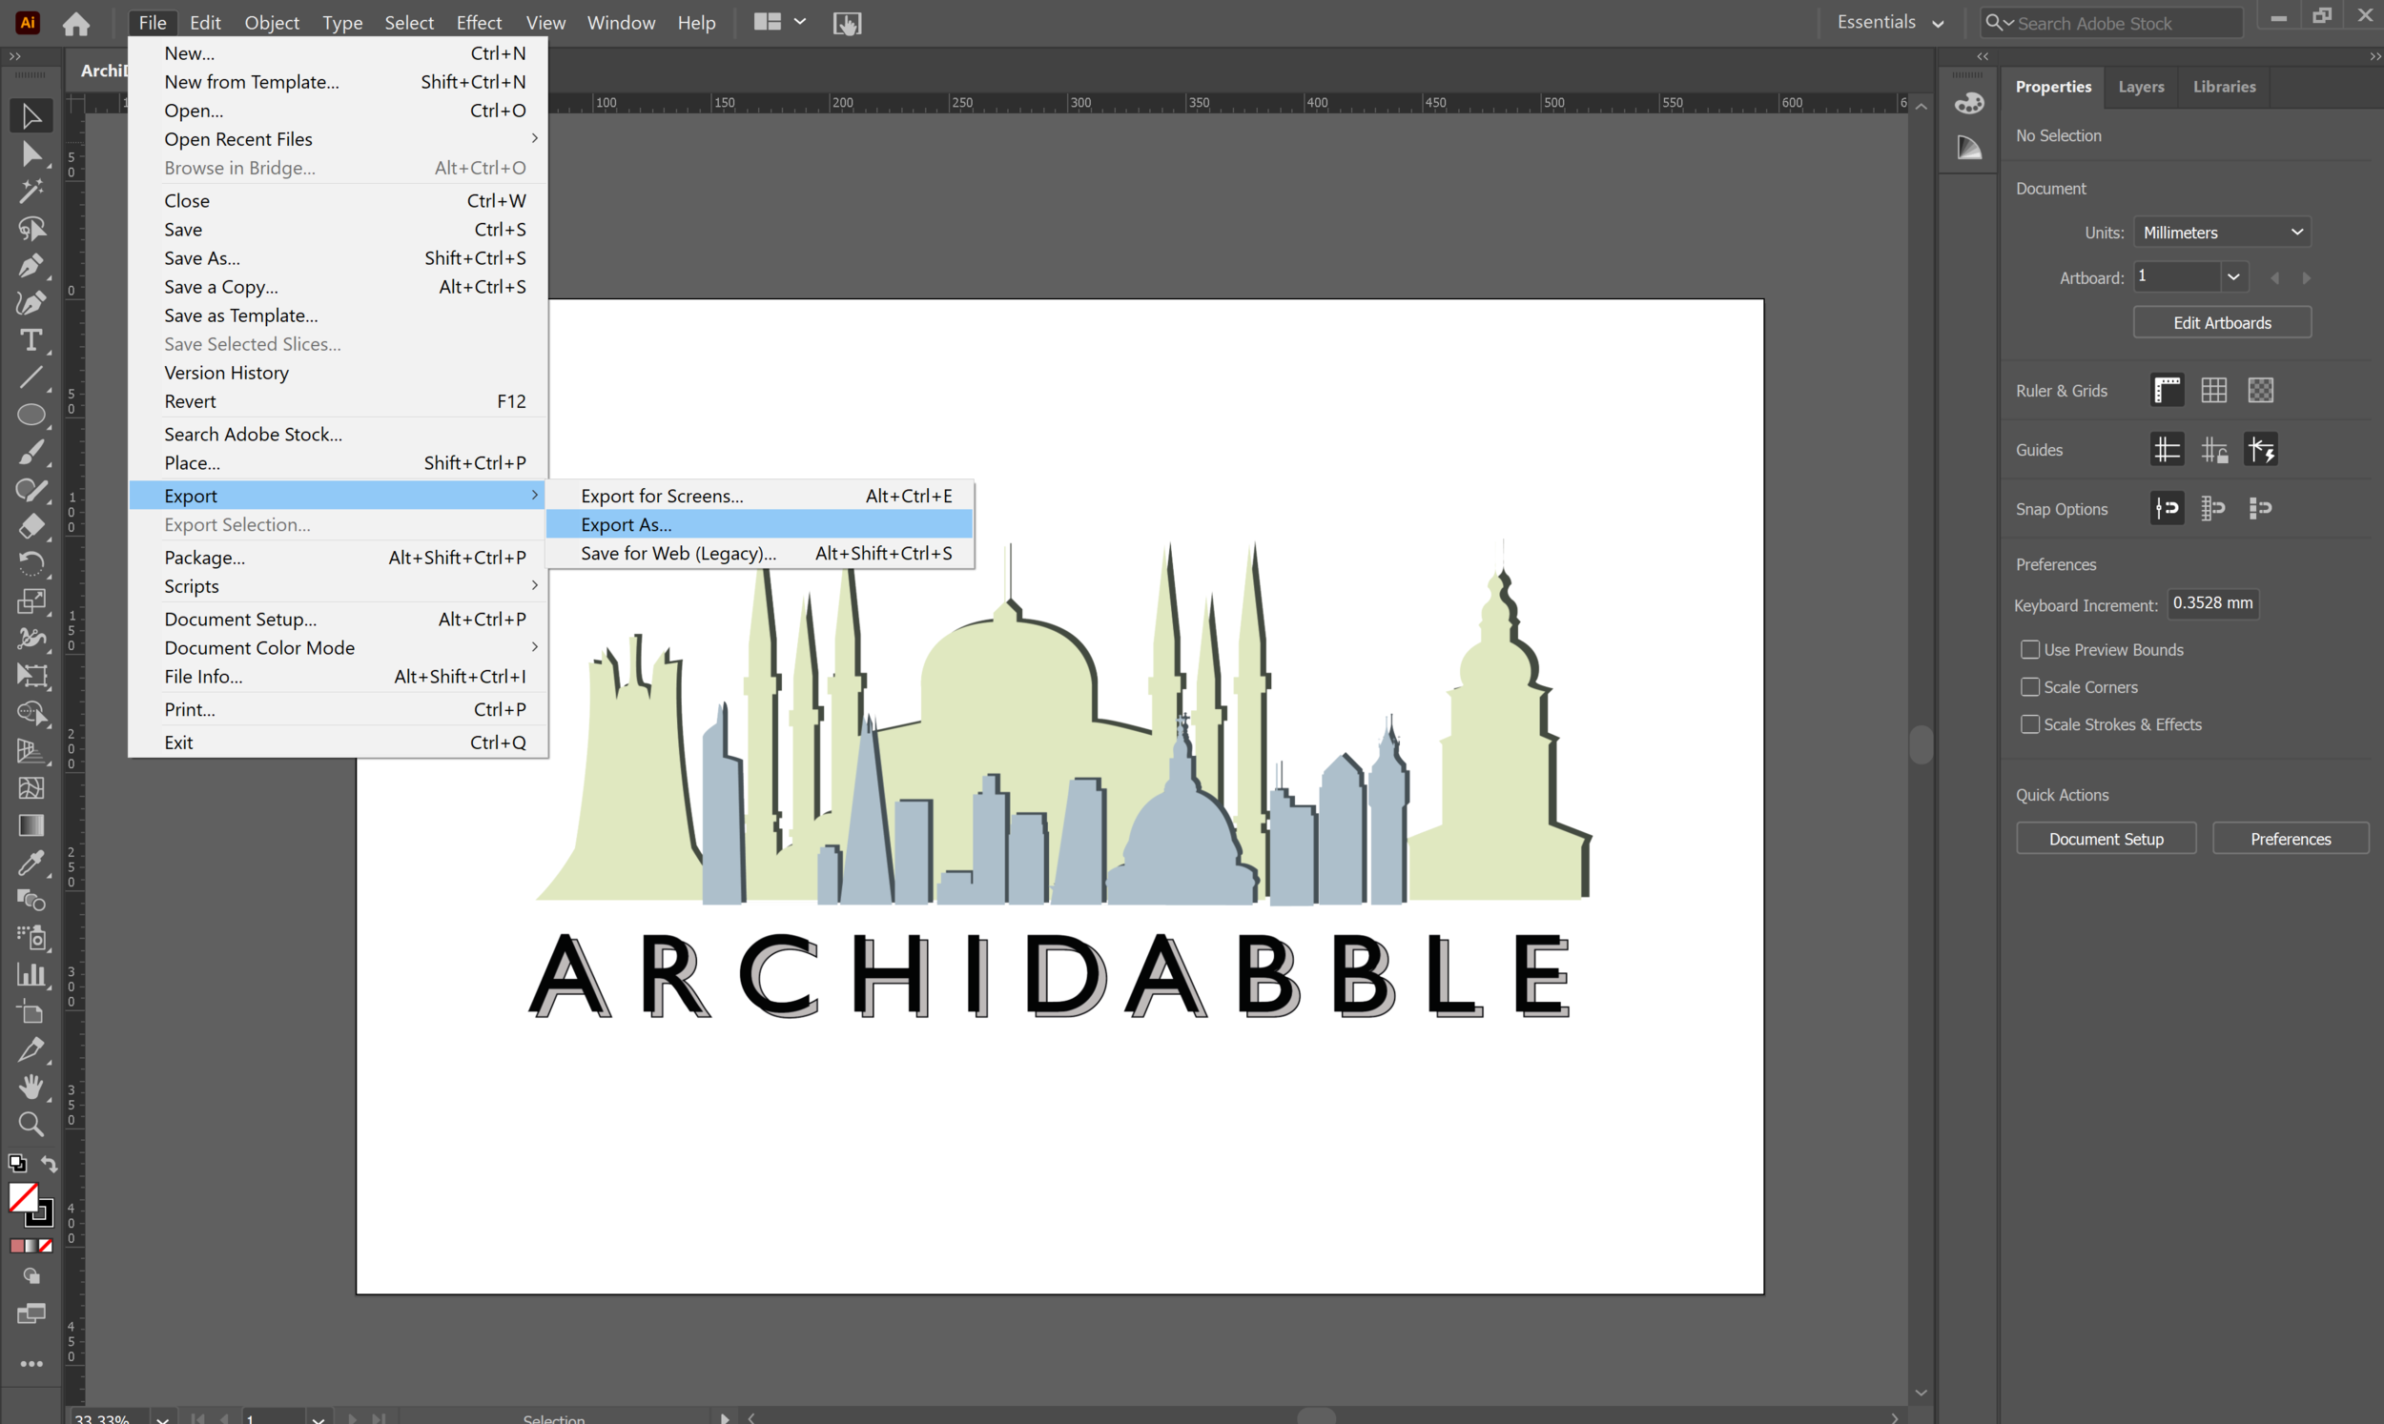Expand the Scripts submenu
This screenshot has height=1424, width=2384.
338,586
